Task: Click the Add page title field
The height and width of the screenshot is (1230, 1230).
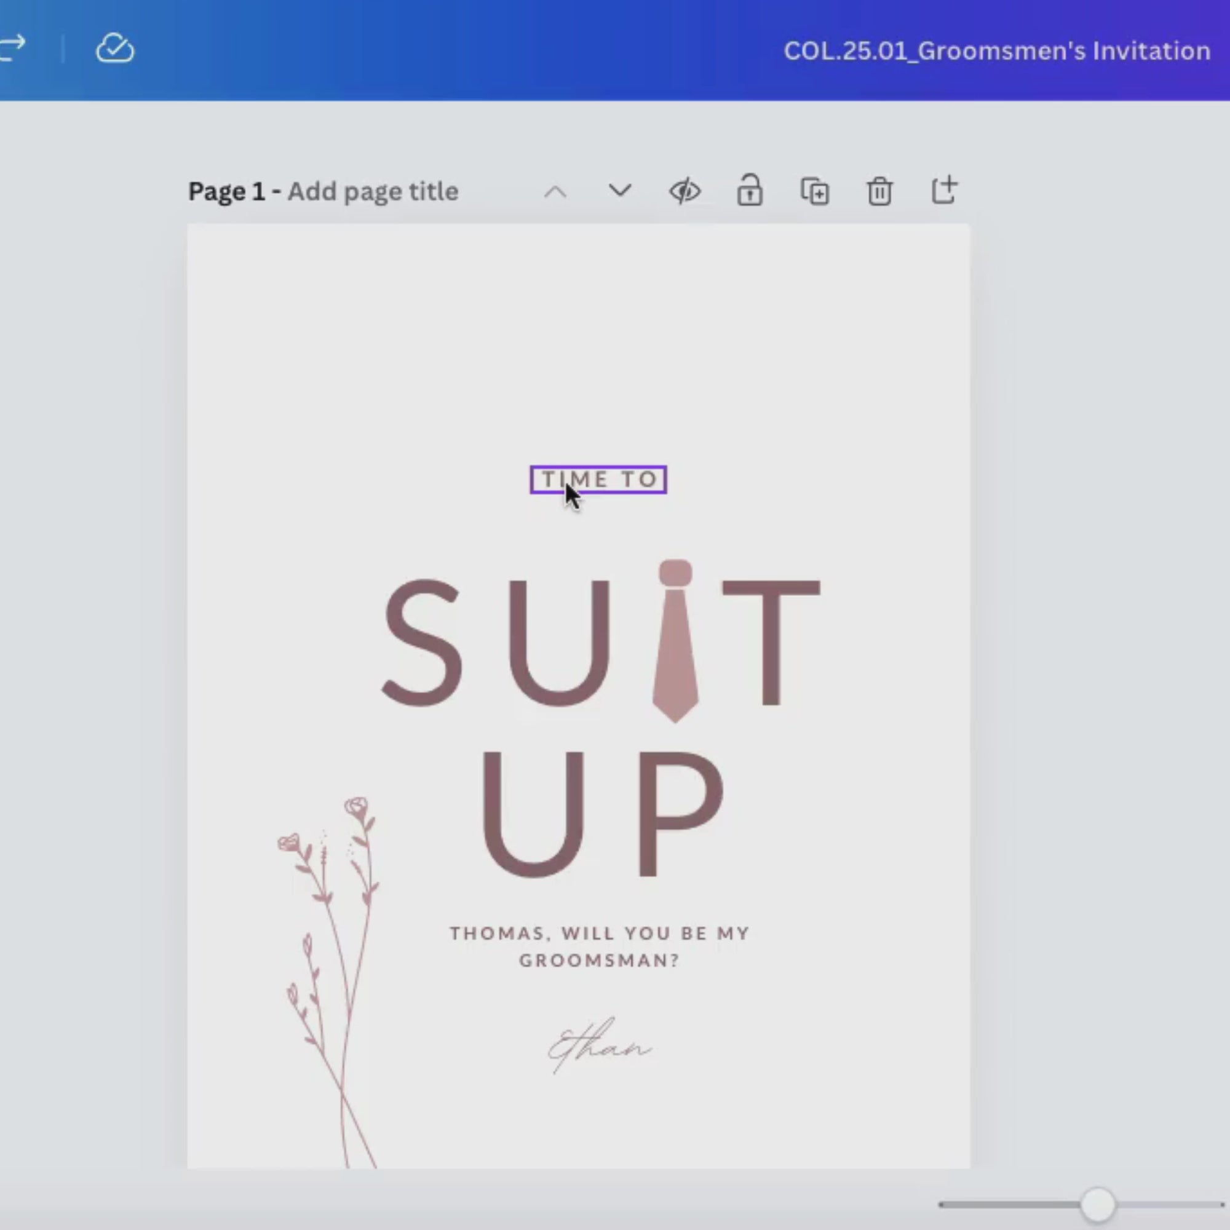Action: pyautogui.click(x=373, y=192)
